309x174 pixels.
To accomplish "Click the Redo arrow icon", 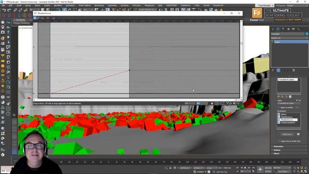I will [9, 10].
